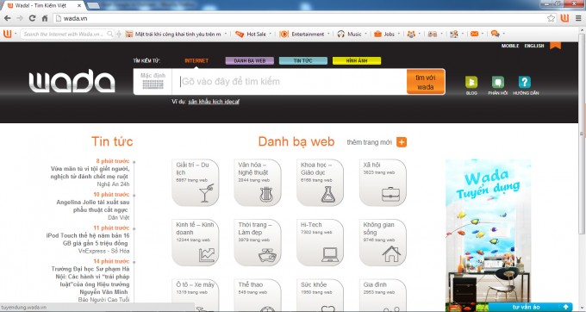
Task: Open the 'Sức khỏe' category tile
Action: [320, 295]
